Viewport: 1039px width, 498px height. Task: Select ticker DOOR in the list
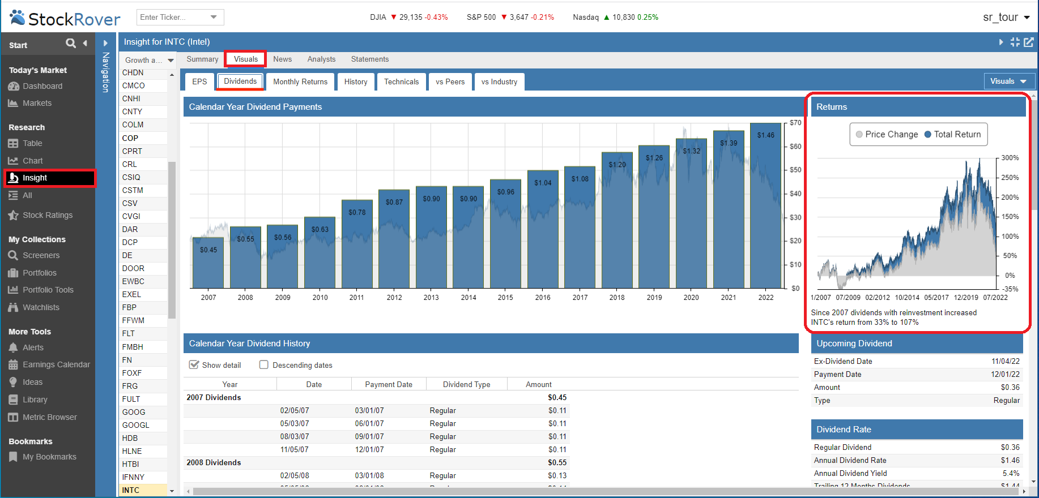[x=143, y=268]
